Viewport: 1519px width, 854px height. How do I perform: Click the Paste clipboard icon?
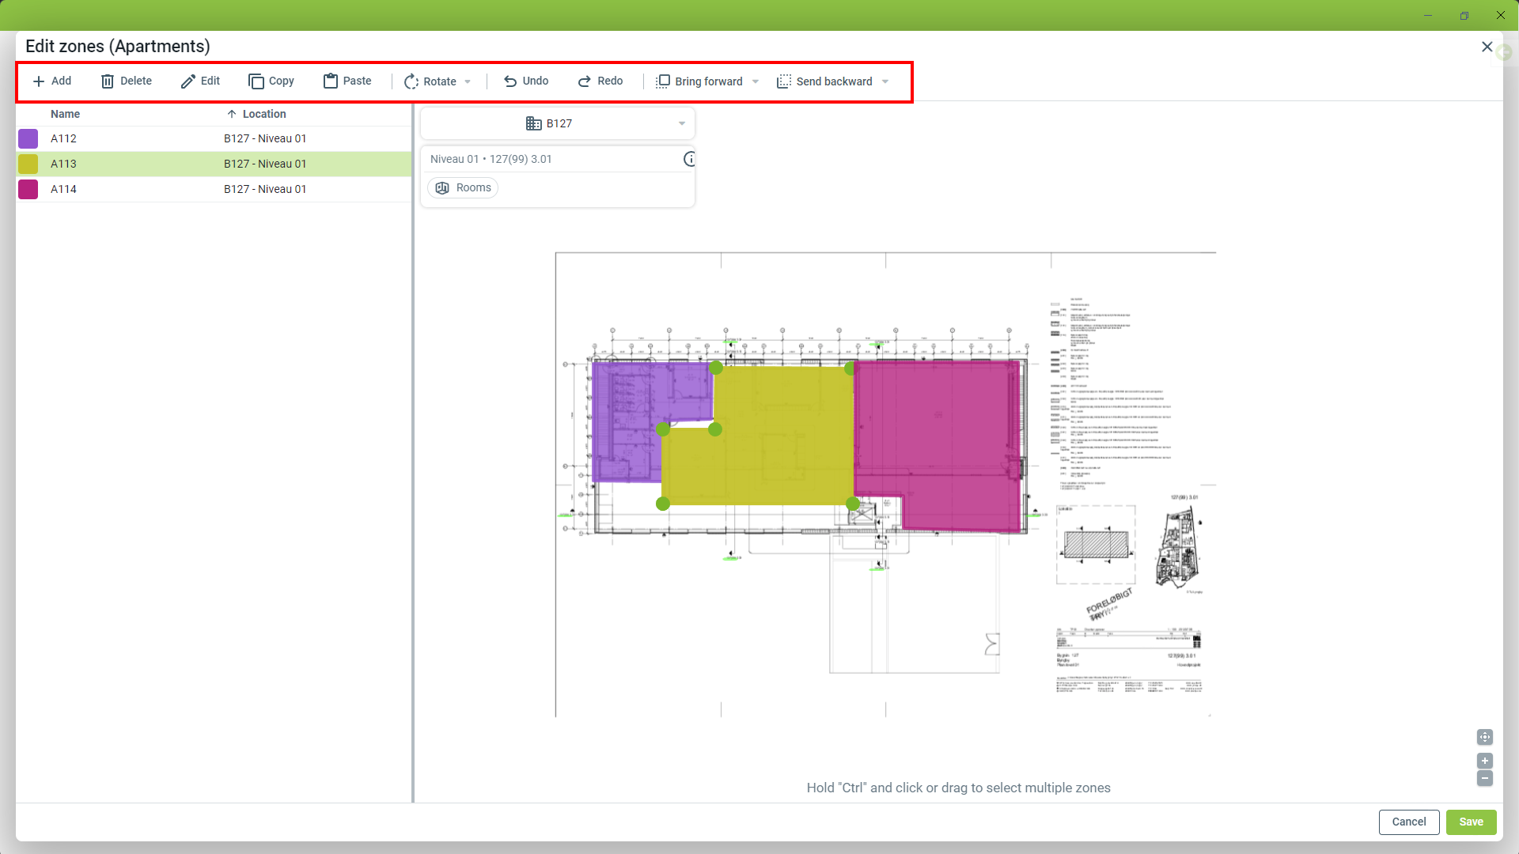point(331,81)
